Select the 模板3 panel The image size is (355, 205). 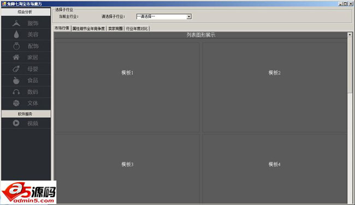click(127, 169)
